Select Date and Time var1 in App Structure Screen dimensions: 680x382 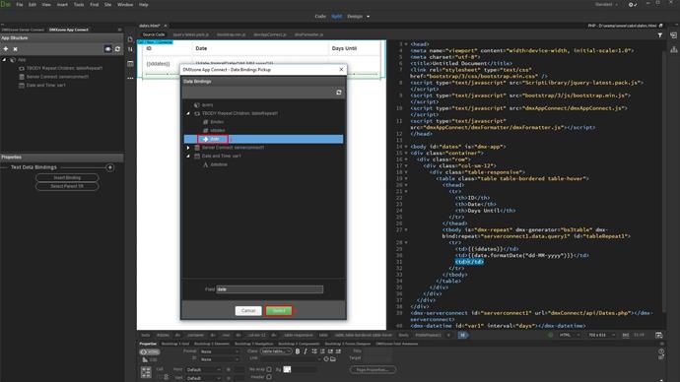pyautogui.click(x=46, y=86)
